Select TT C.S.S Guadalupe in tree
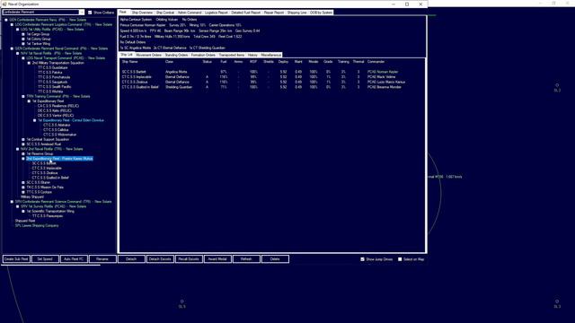This screenshot has height=323, width=575. click(x=52, y=68)
